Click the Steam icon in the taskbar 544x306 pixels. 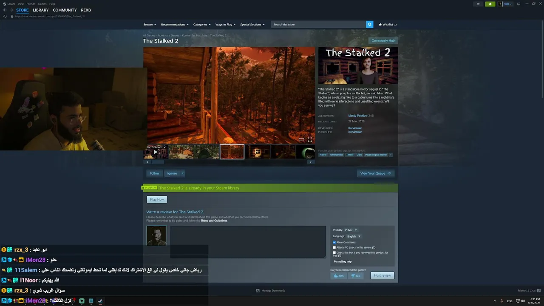click(x=100, y=301)
